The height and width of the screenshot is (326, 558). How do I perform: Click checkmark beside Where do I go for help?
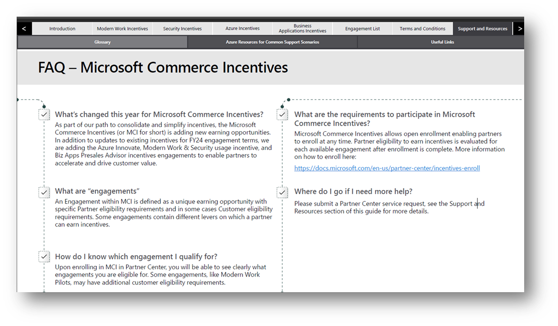[x=282, y=192]
